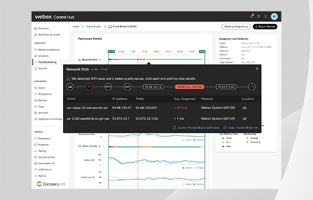Select the 64.68.120.13 hop node
The width and height of the screenshot is (313, 200).
[153, 87]
